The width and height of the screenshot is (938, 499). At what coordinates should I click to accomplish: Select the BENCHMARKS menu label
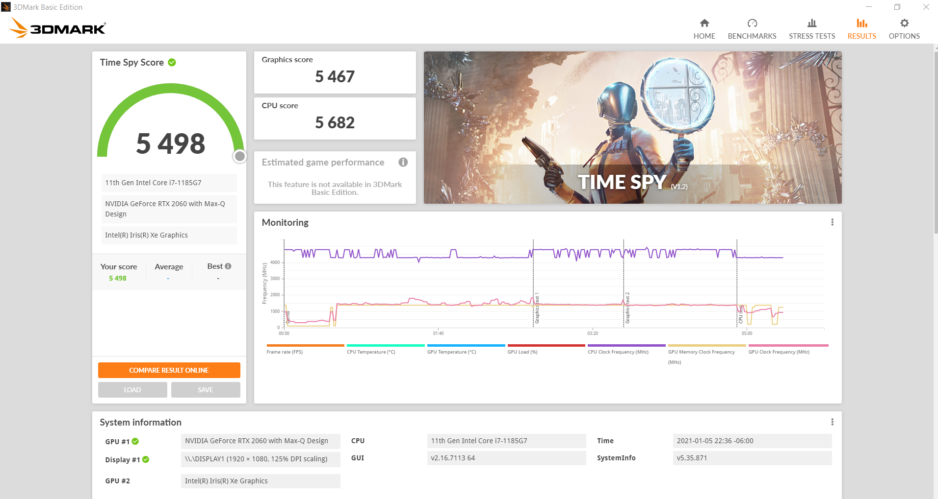coord(752,36)
